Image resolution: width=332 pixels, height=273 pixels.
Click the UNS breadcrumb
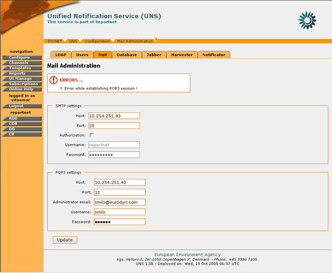(73, 41)
